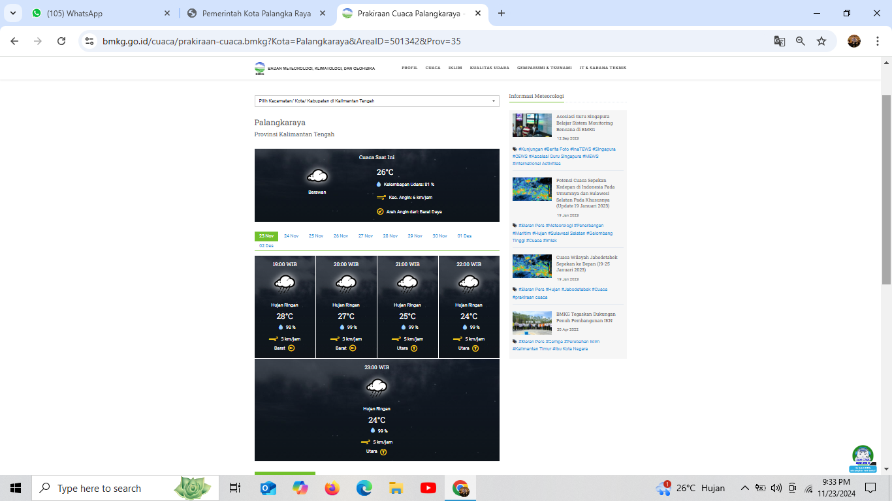Click the zoom magnifier icon in address bar
The image size is (892, 501).
click(801, 41)
